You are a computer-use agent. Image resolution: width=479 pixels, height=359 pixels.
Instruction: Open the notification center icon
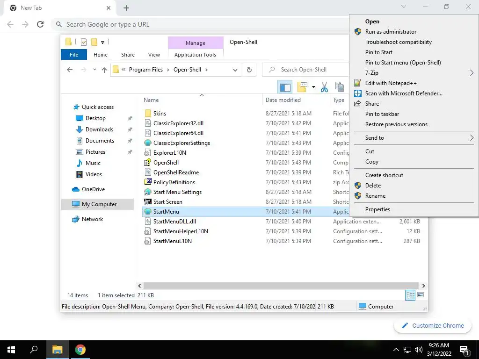pos(464,350)
